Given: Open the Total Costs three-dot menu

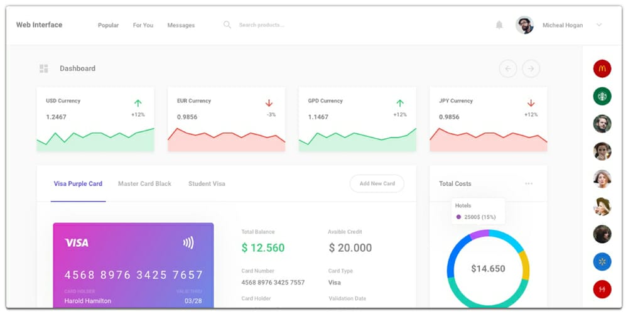Looking at the screenshot, I should point(529,183).
